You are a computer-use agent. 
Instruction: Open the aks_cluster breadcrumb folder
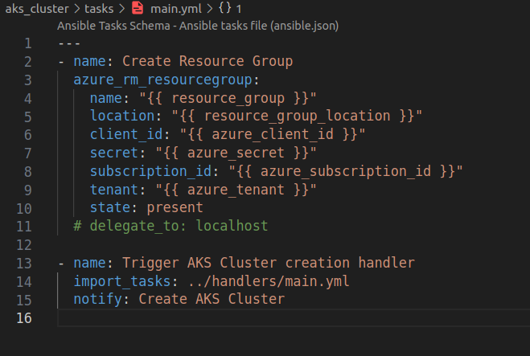click(36, 9)
